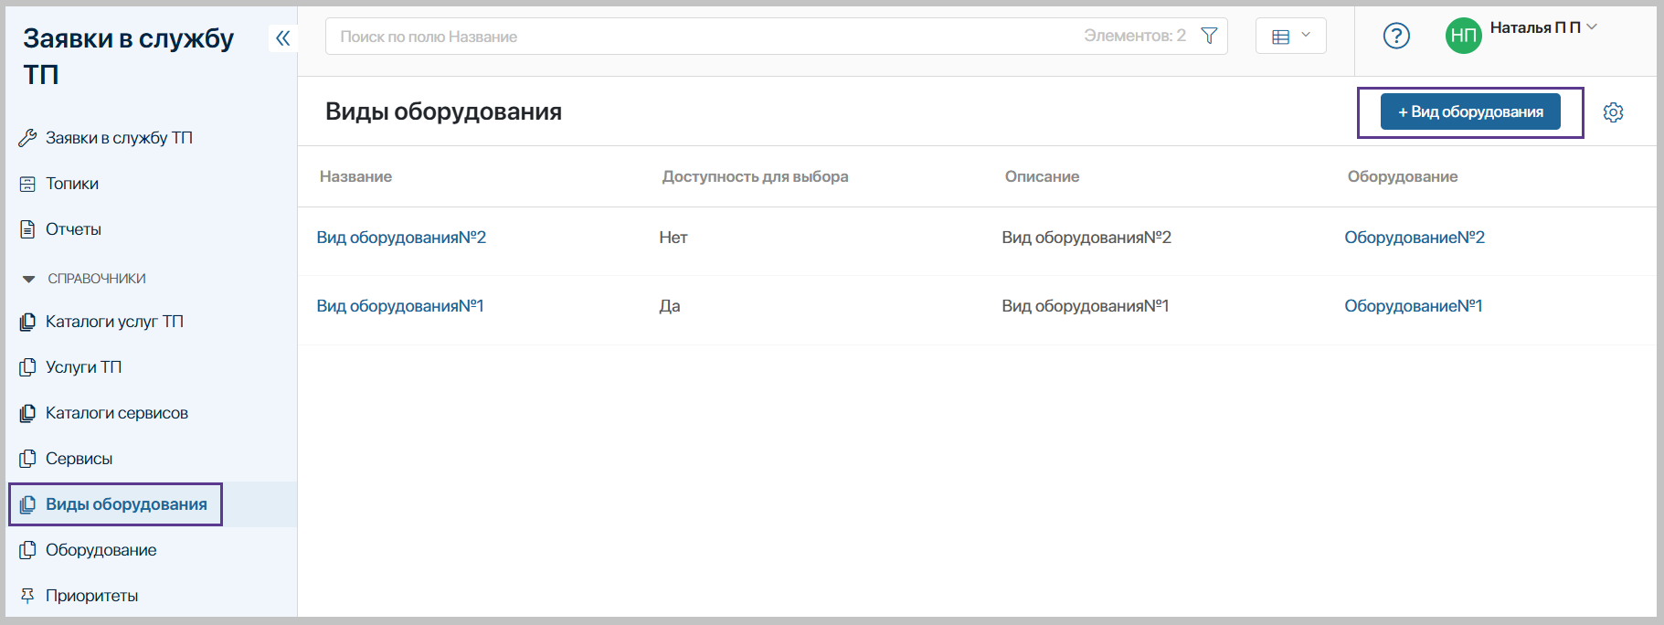This screenshot has width=1664, height=625.
Task: Collapse the sidebar with double-chevron icon
Action: (x=283, y=38)
